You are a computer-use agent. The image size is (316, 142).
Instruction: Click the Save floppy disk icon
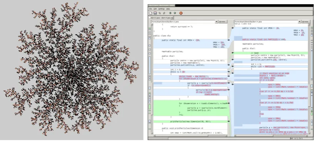point(155,13)
